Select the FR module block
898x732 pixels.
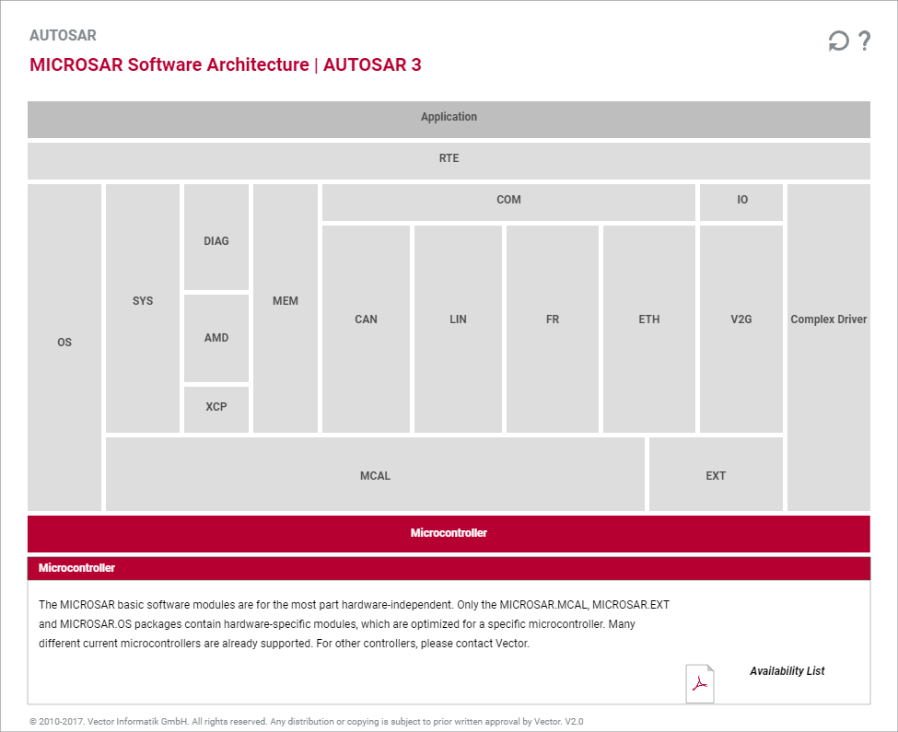(553, 320)
